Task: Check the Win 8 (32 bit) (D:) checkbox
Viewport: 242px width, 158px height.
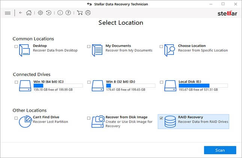Action: (x=89, y=82)
